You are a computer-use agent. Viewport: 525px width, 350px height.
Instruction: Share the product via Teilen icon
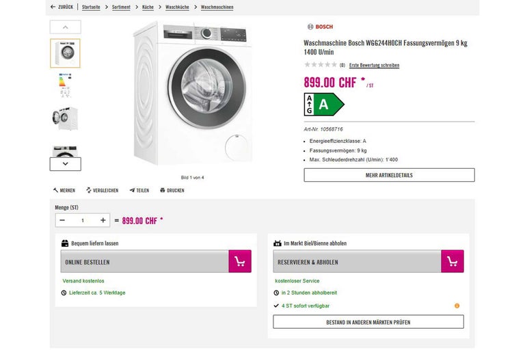132,190
